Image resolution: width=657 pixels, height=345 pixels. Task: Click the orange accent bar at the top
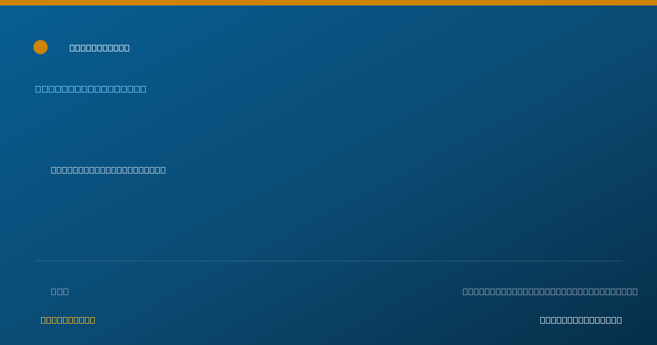point(328,3)
